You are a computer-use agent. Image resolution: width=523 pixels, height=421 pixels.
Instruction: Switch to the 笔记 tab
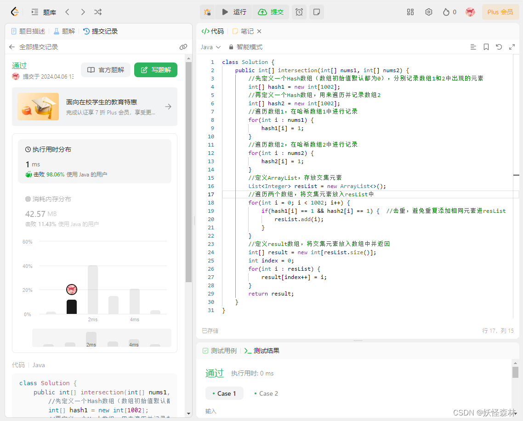click(243, 31)
